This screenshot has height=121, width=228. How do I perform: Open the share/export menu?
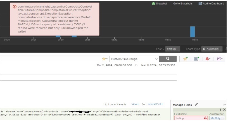pyautogui.click(x=219, y=59)
